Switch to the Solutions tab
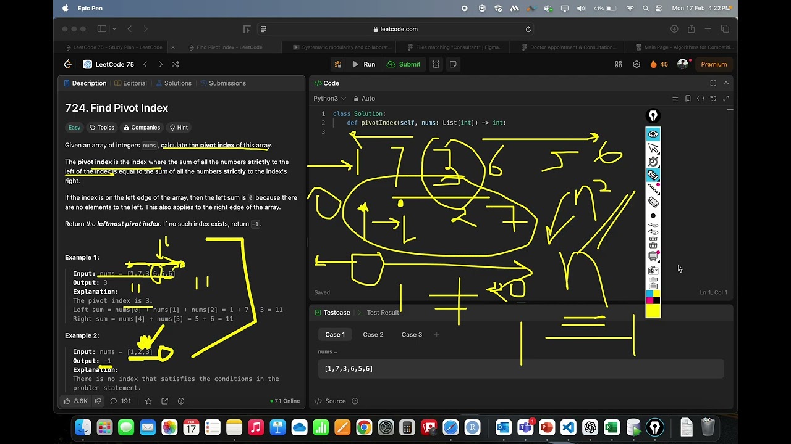The image size is (791, 444). pos(174,83)
